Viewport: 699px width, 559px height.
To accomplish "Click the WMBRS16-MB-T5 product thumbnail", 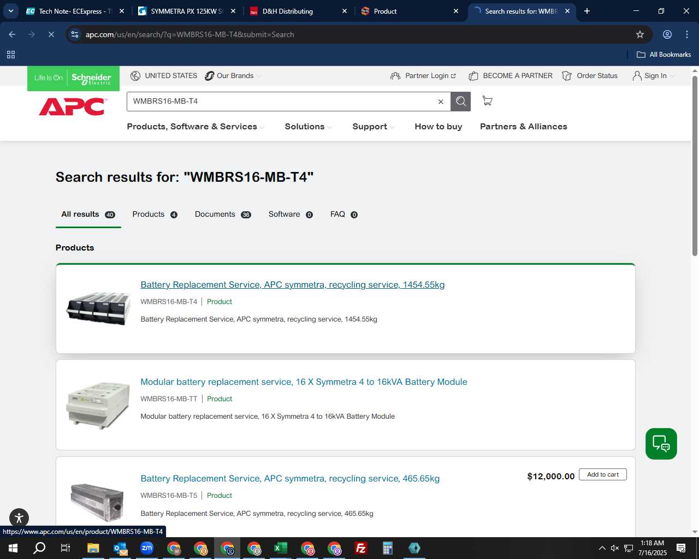I will click(97, 501).
